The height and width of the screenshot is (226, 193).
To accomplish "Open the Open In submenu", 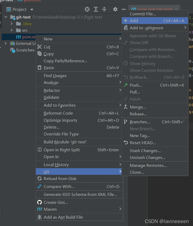I will [x=79, y=157].
